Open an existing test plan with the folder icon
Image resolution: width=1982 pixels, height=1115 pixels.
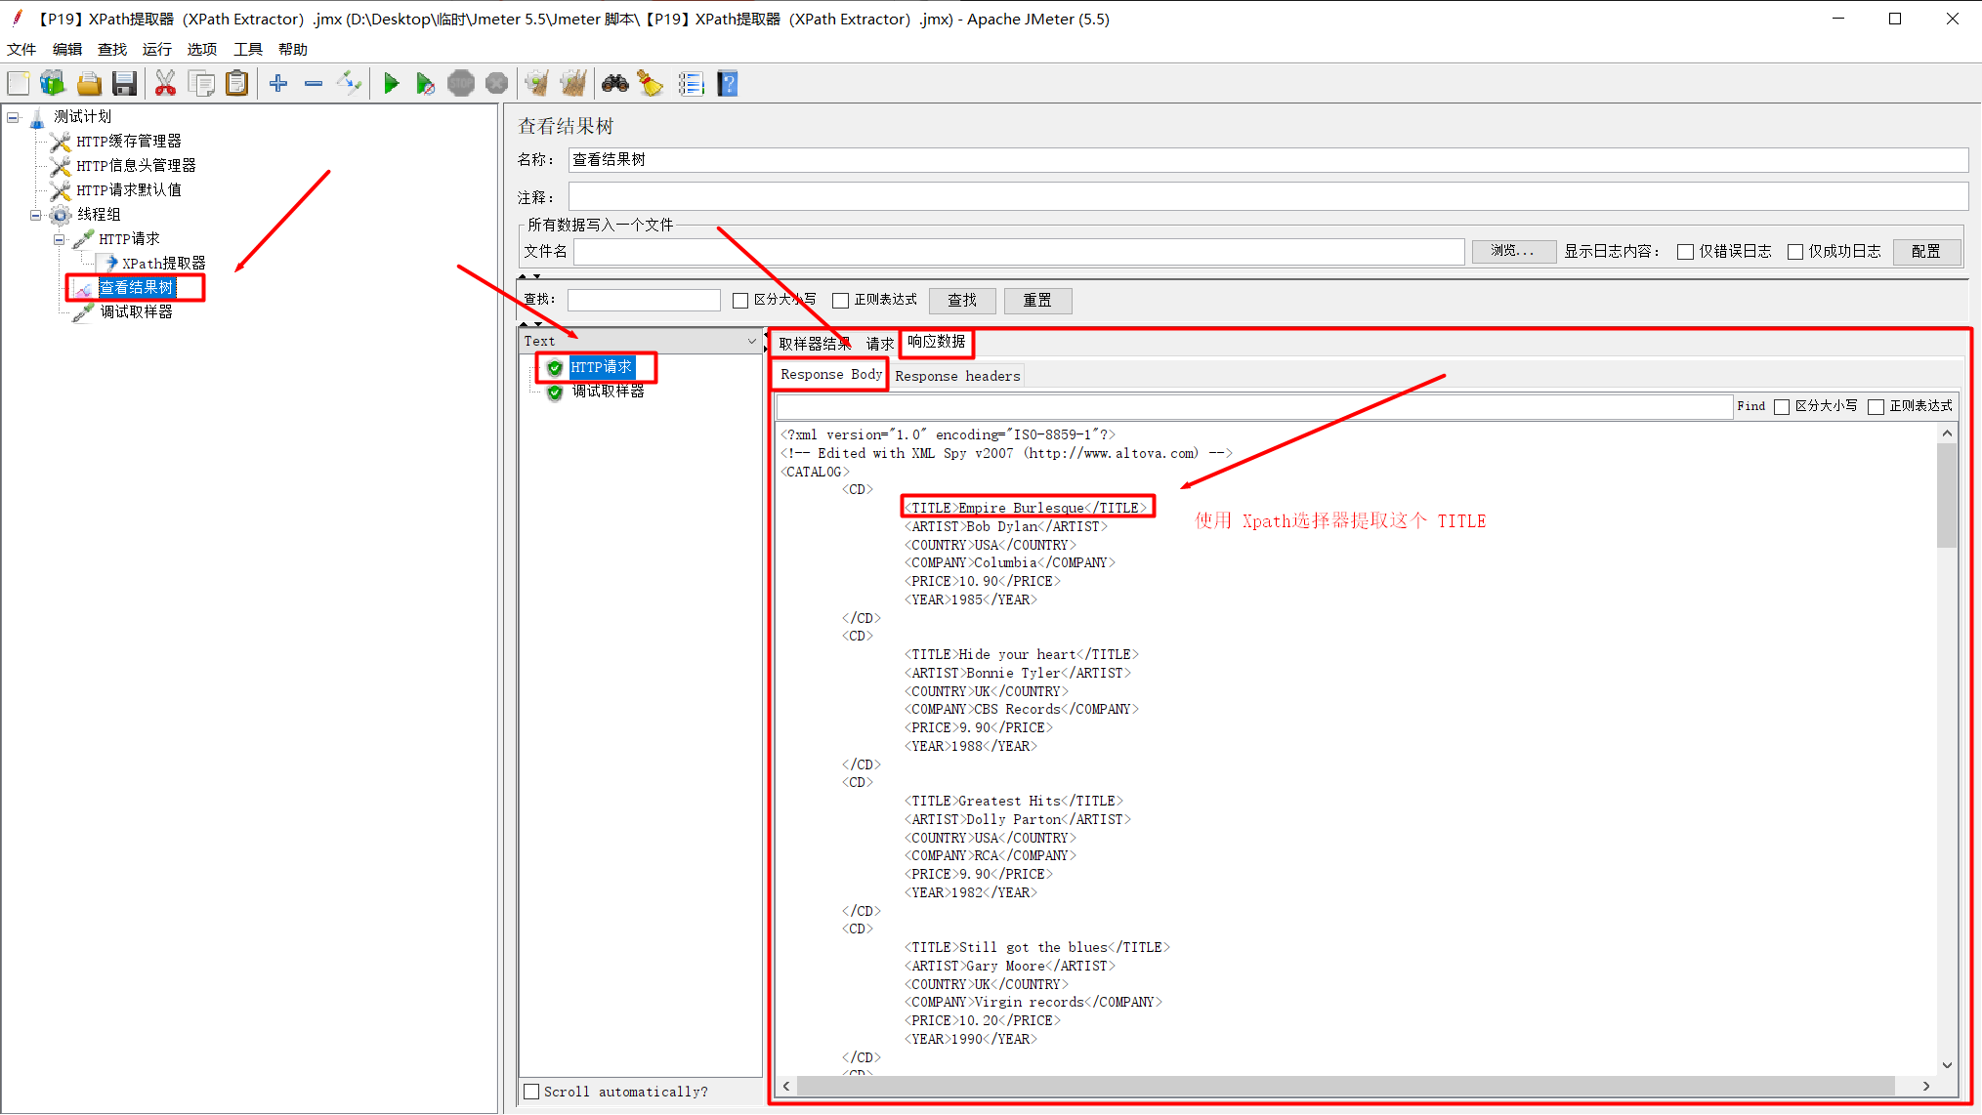tap(89, 83)
